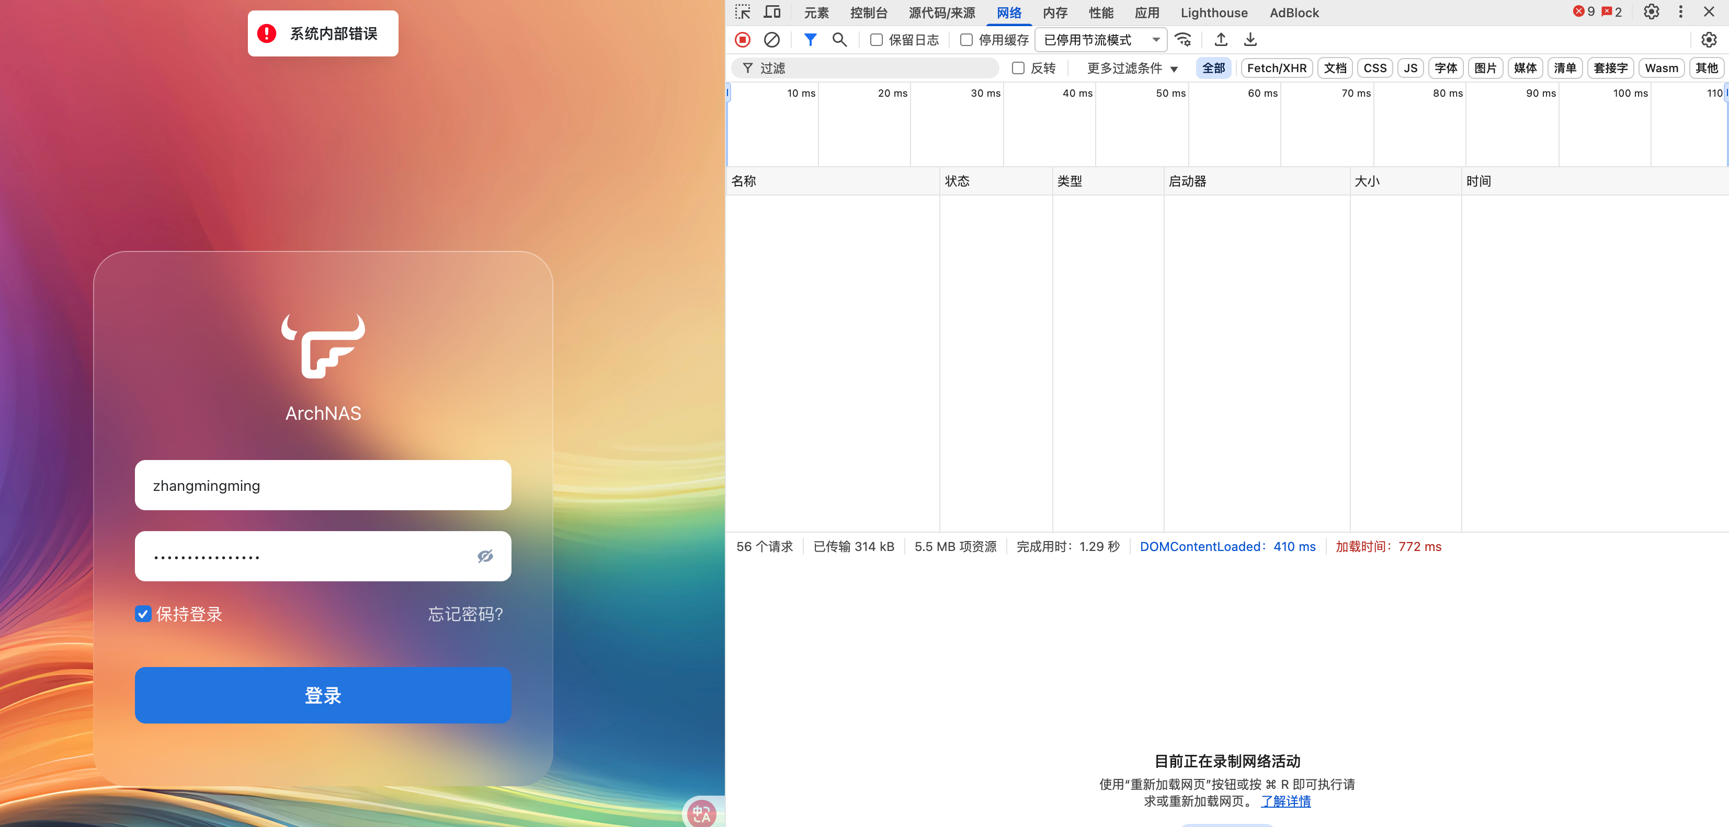Enable the 保留日志 checkbox
Screen dimensions: 1729x827
pyautogui.click(x=877, y=40)
